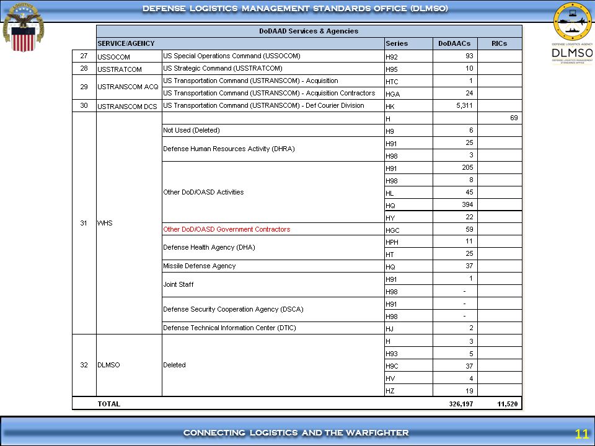
Task: Click the DLMSO agency cell in row 32
Action: (x=129, y=365)
